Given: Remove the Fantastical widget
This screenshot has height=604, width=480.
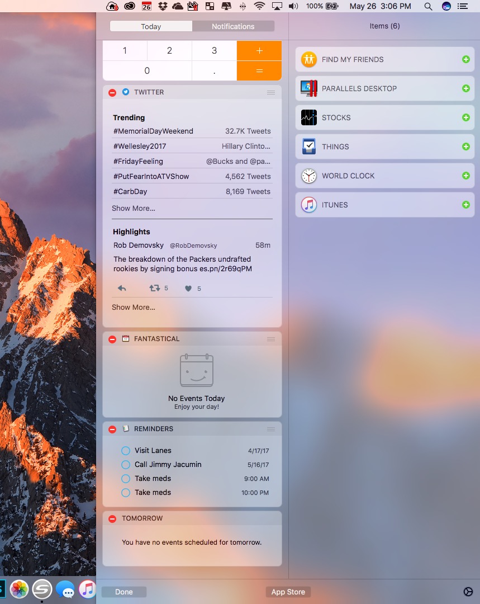Looking at the screenshot, I should [112, 339].
